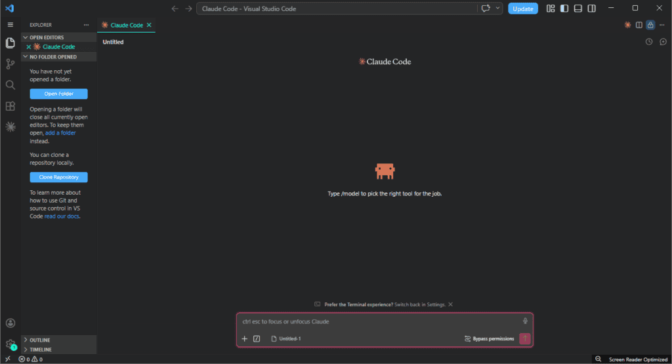Image resolution: width=672 pixels, height=364 pixels.
Task: Start a new chat conversation icon
Action: [x=663, y=42]
